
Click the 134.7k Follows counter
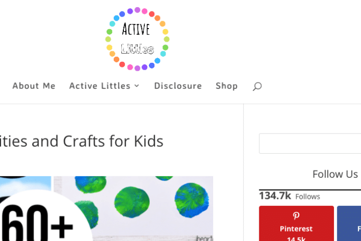point(289,196)
